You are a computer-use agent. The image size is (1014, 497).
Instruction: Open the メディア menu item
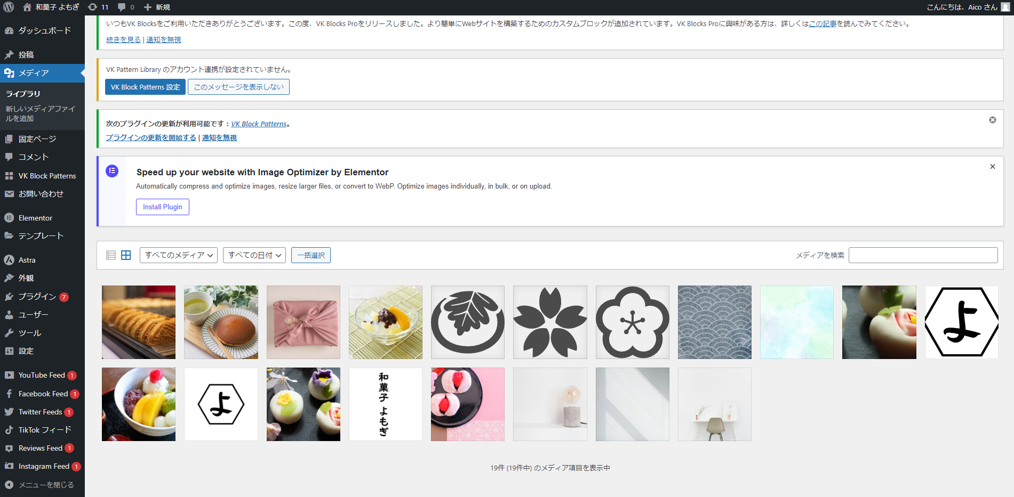pos(42,73)
